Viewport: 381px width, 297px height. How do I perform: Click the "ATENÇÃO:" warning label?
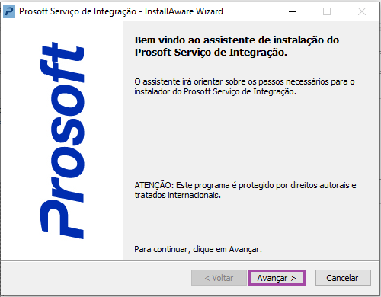(x=154, y=185)
